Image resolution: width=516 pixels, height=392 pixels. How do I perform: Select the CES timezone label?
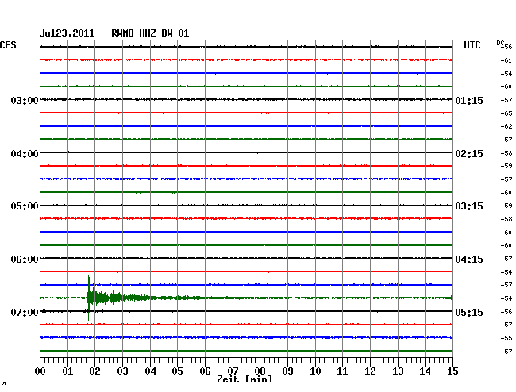coord(8,45)
